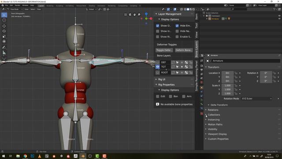Open the World properties red icon
Image resolution: width=282 pixels, height=159 pixels.
tap(202, 83)
